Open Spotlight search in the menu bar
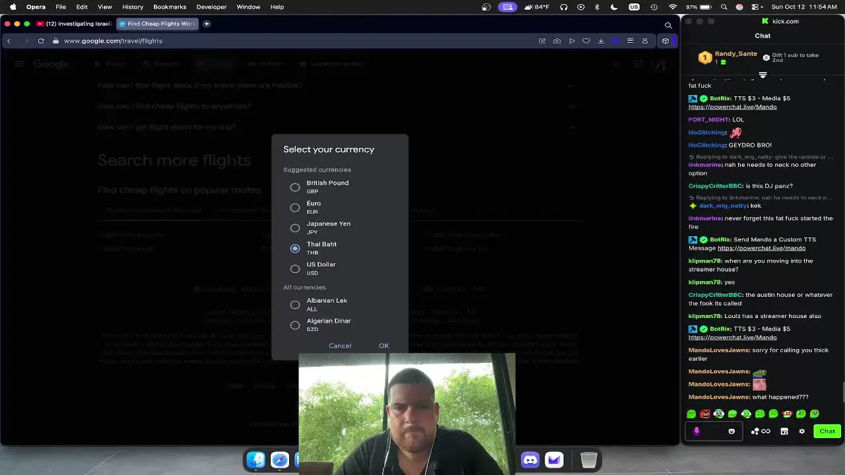The width and height of the screenshot is (845, 475). [724, 7]
